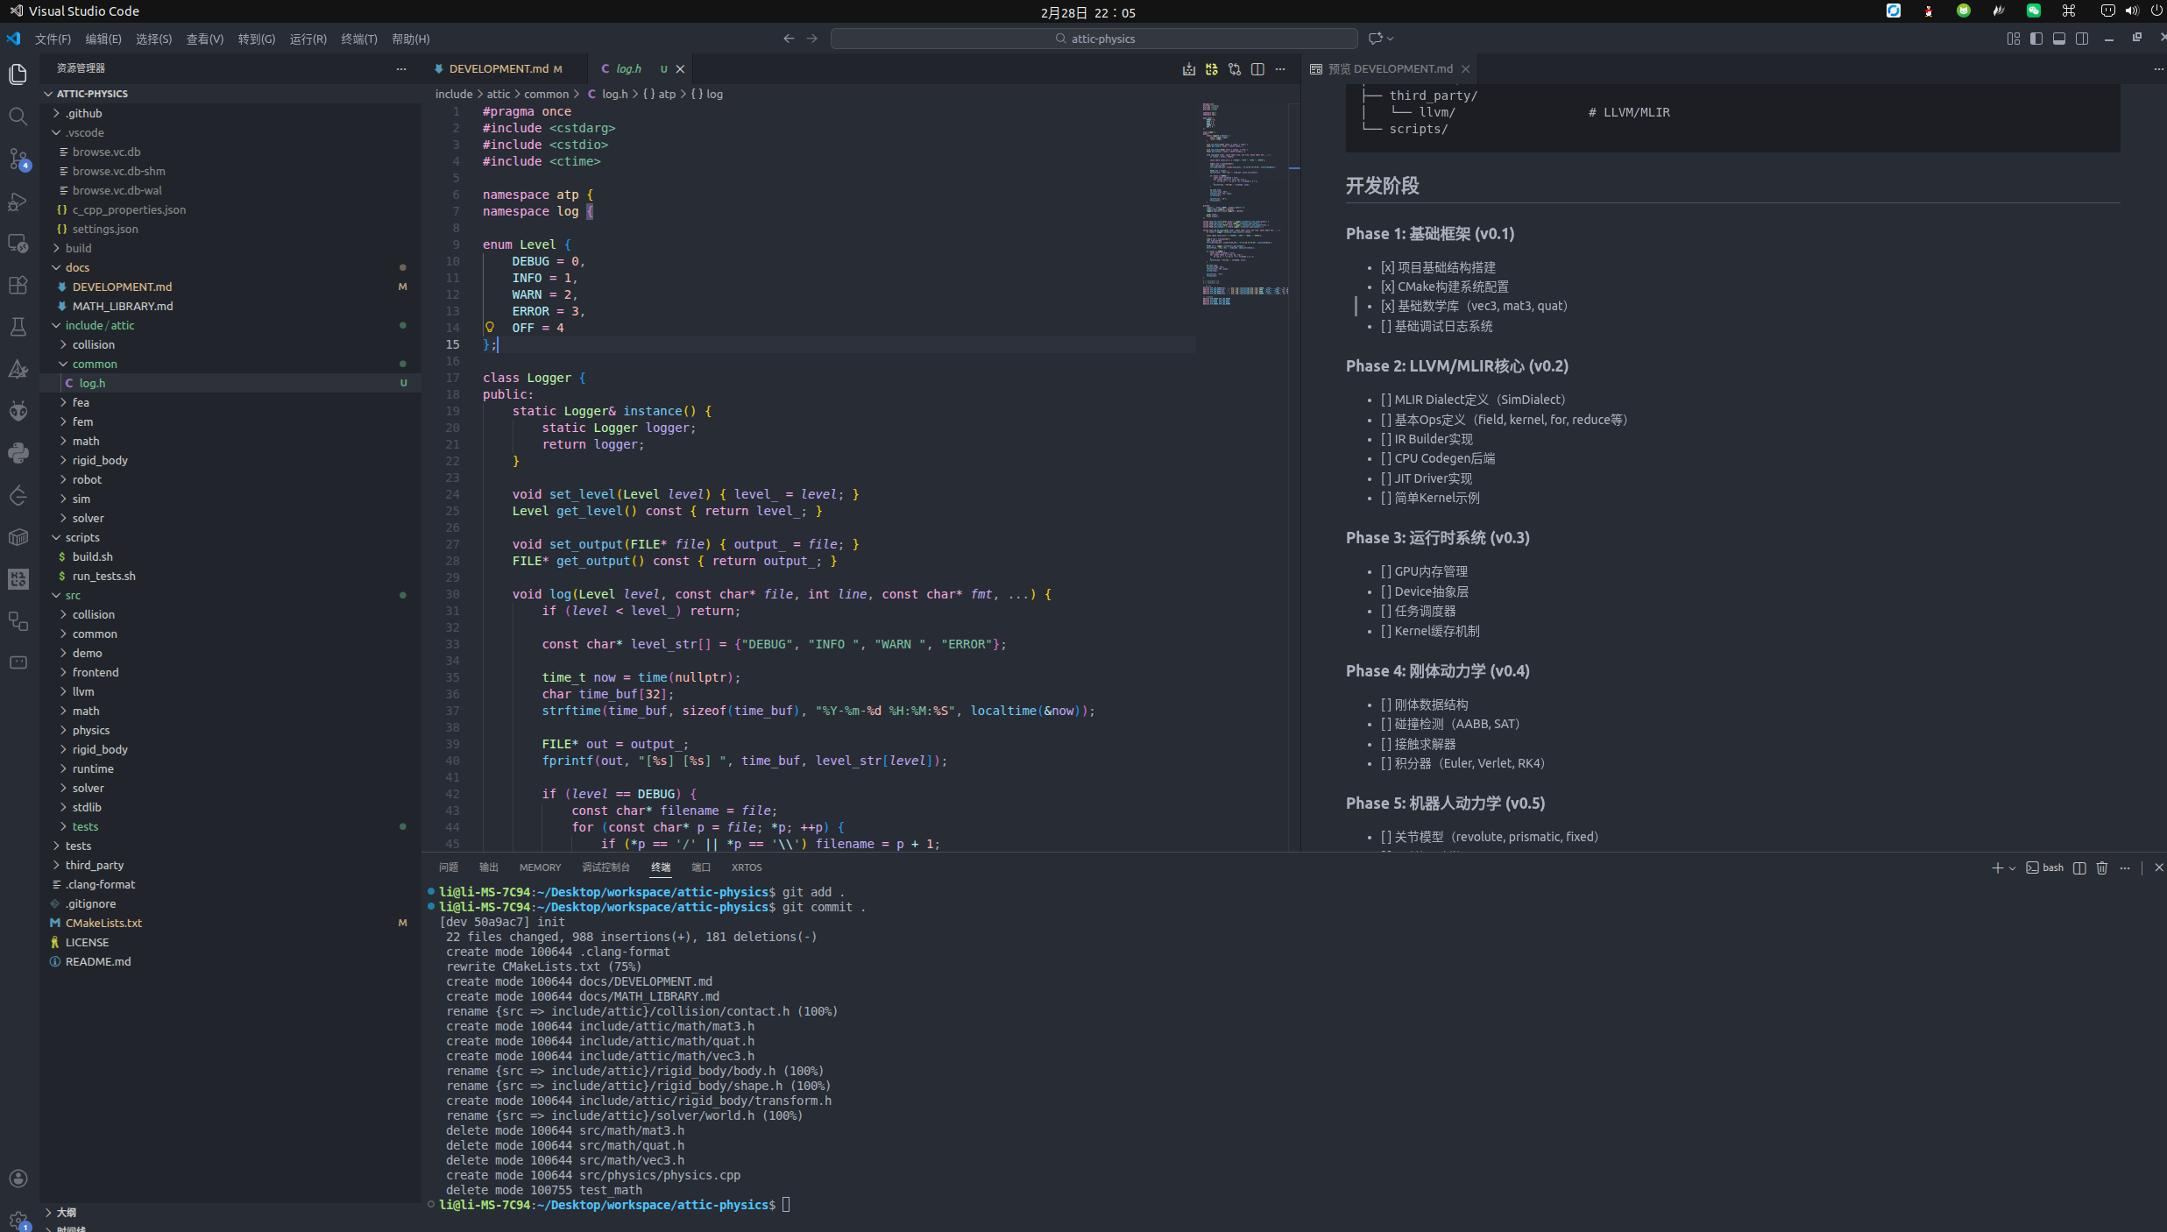Click the attic breadcrumb segment
The image size is (2167, 1232).
[x=499, y=94]
